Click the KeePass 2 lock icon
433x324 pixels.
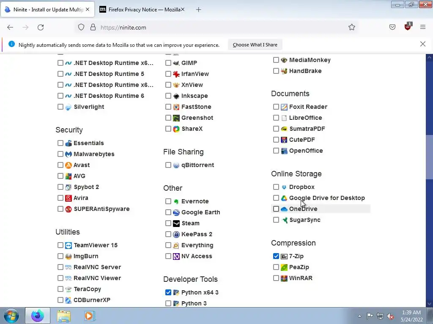click(176, 235)
